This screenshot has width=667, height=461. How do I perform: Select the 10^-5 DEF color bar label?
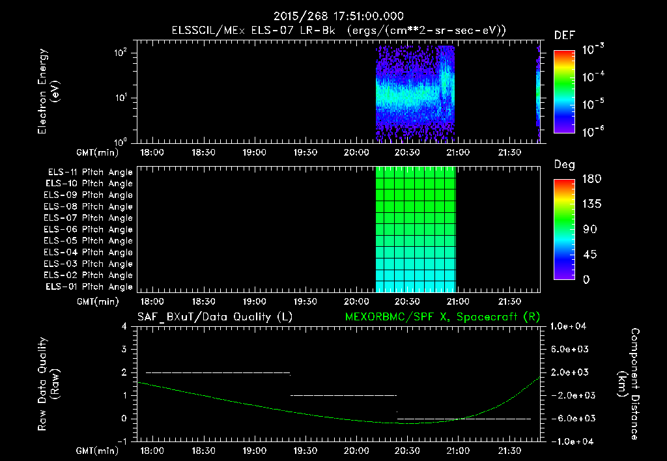tap(593, 104)
